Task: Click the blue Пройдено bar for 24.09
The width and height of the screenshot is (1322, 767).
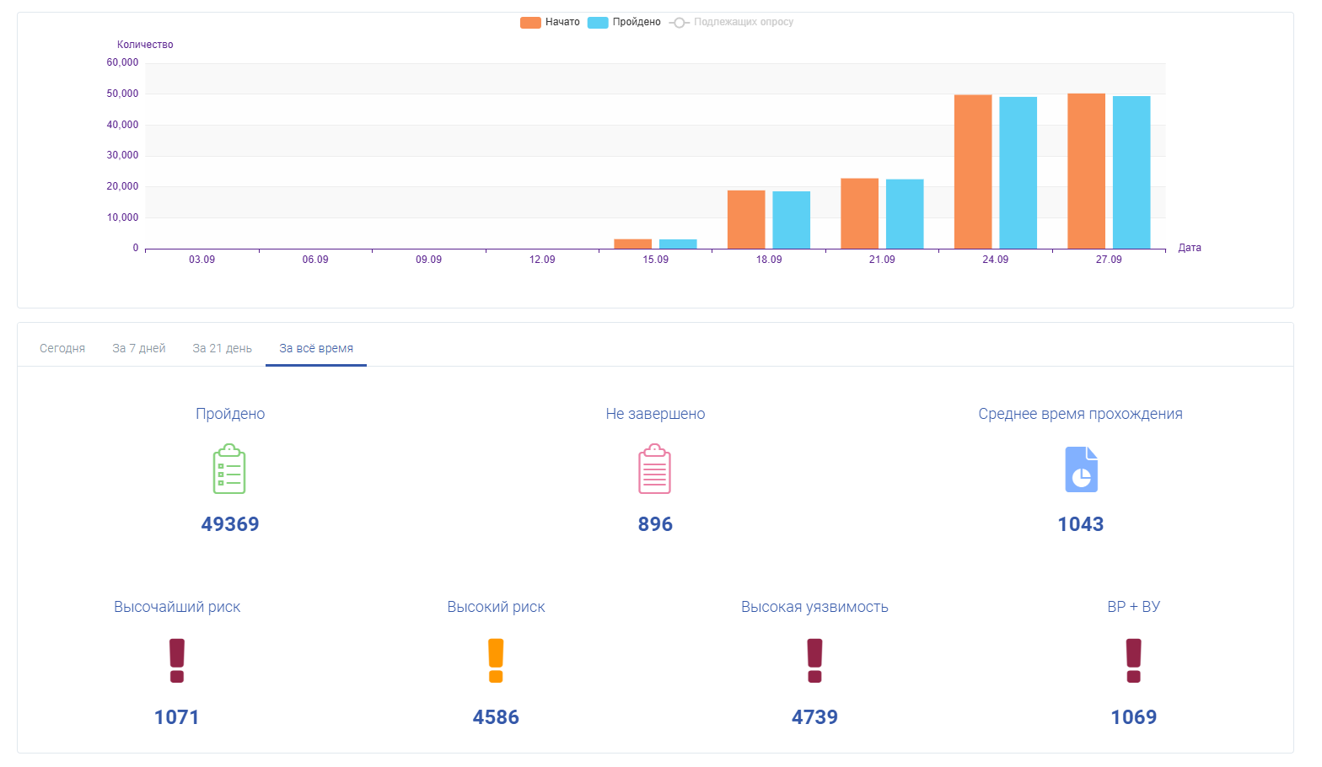Action: tap(1018, 173)
